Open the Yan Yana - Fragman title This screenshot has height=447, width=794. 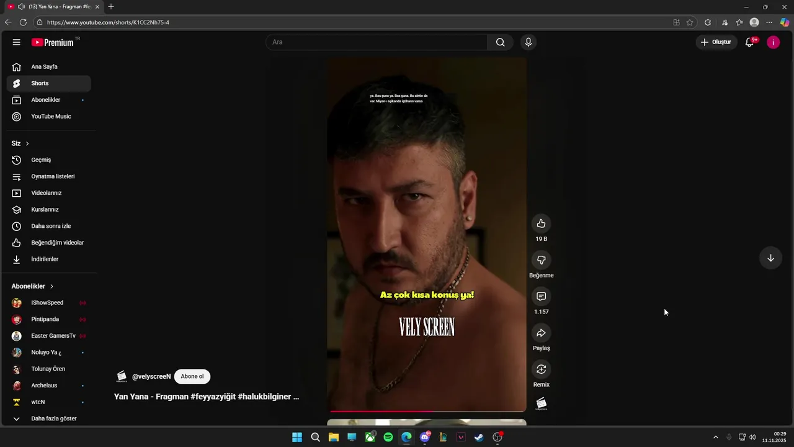[x=207, y=397]
